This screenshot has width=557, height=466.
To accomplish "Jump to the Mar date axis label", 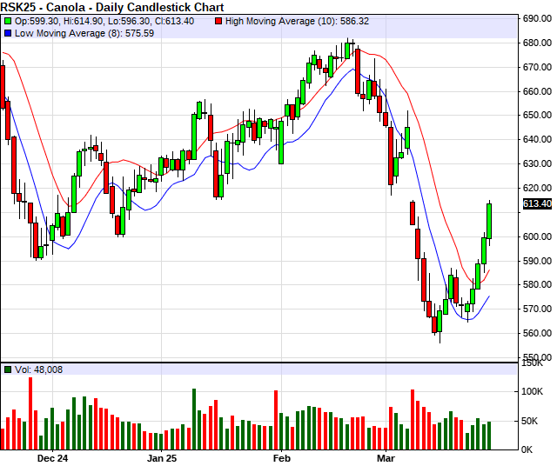I will click(386, 456).
